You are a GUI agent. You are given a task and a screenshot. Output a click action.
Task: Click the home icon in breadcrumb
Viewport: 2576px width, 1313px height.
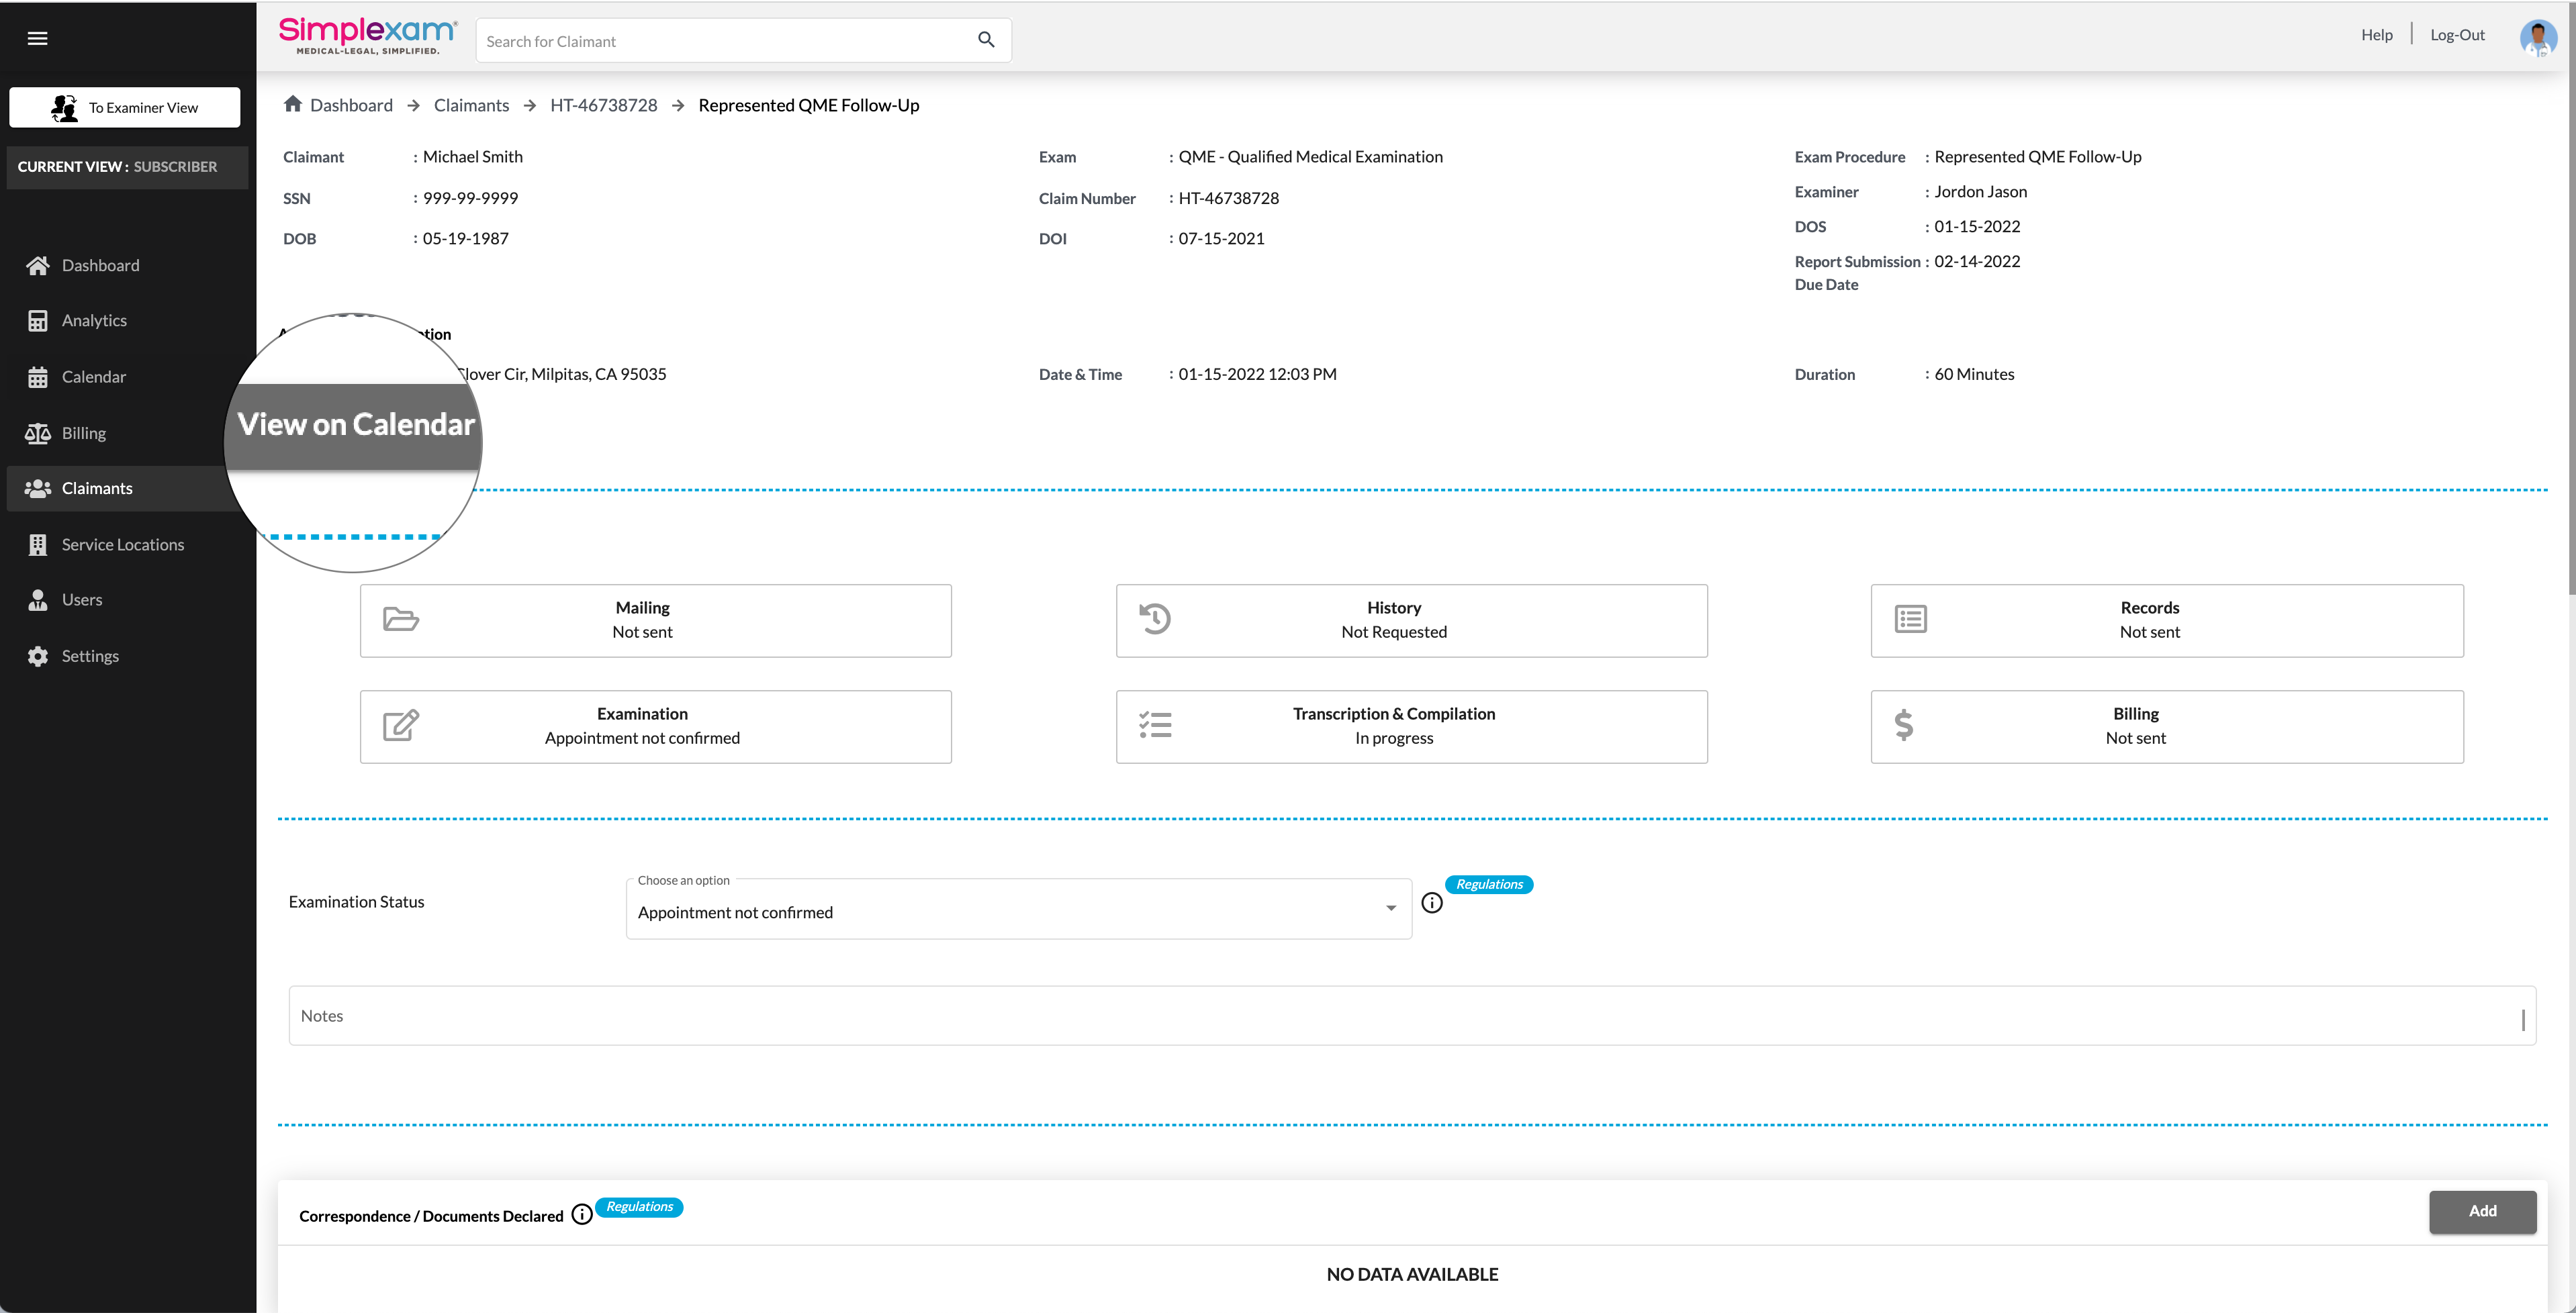point(293,104)
